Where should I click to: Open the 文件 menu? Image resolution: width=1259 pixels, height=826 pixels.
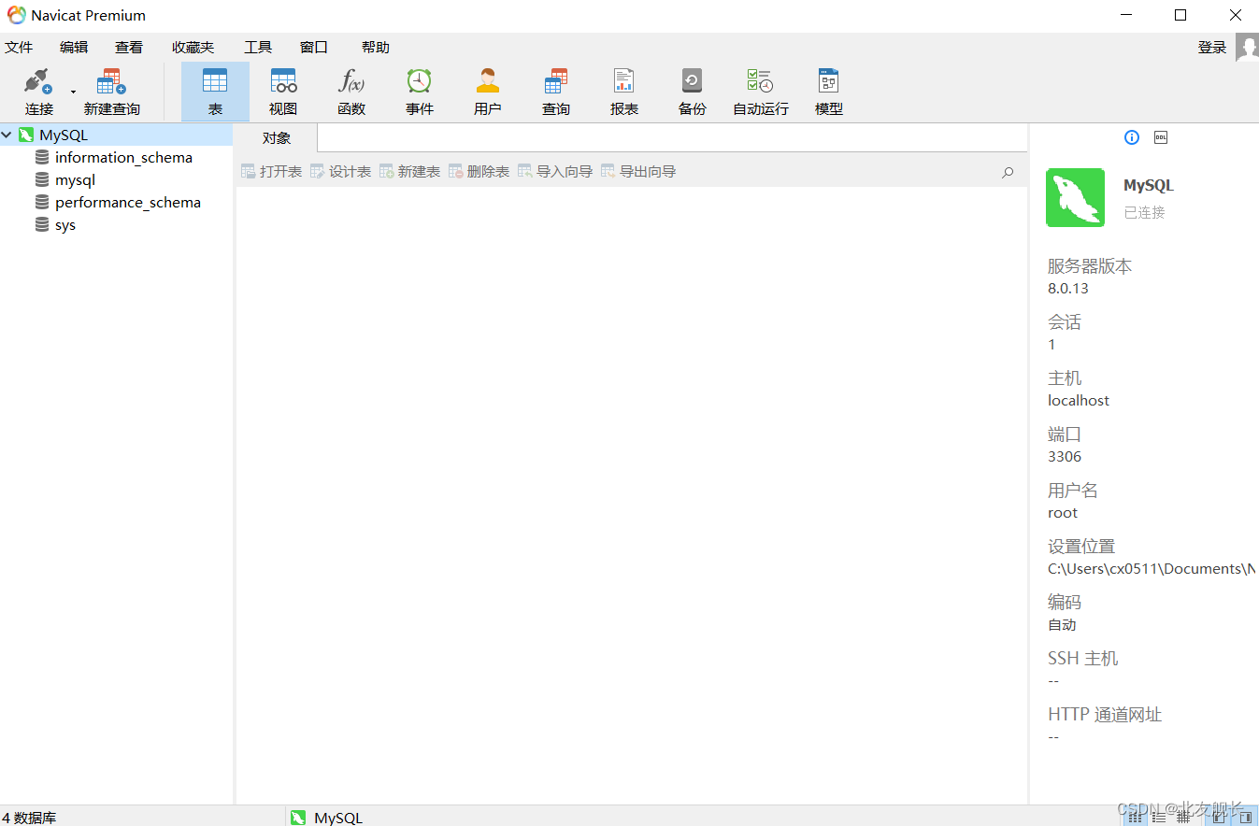click(19, 47)
